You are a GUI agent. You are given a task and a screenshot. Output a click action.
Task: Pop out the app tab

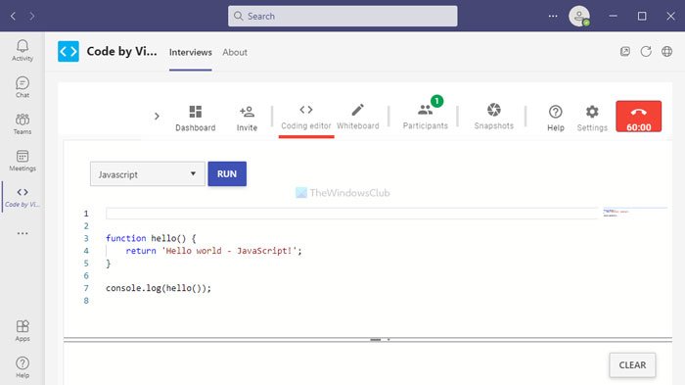point(625,52)
